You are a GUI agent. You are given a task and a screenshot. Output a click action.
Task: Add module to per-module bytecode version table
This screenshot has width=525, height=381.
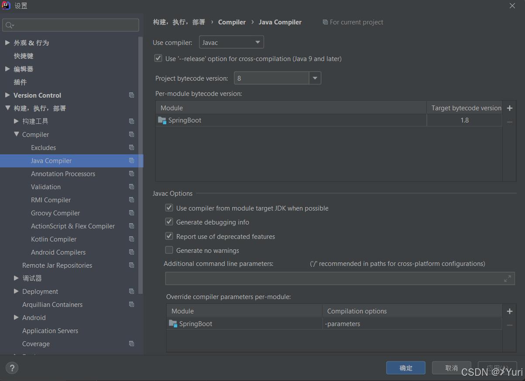509,108
